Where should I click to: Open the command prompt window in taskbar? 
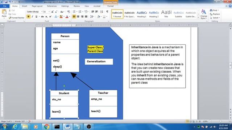click(57, 127)
